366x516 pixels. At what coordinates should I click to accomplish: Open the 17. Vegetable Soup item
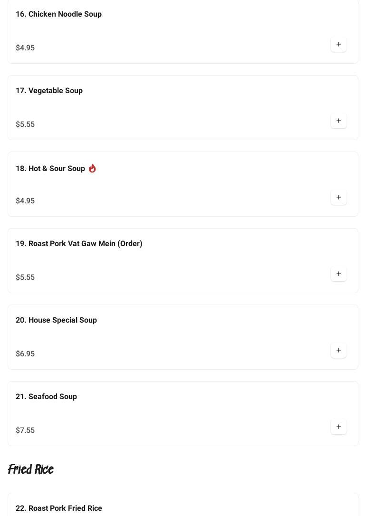point(49,91)
